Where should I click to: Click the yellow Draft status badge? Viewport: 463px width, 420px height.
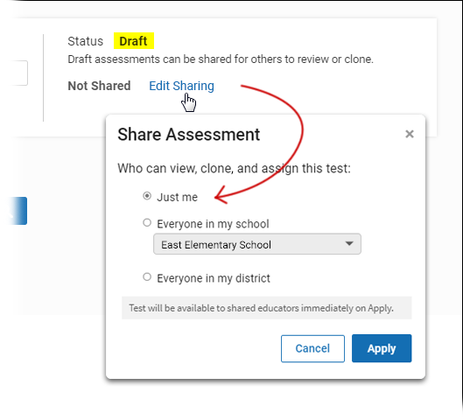point(133,41)
